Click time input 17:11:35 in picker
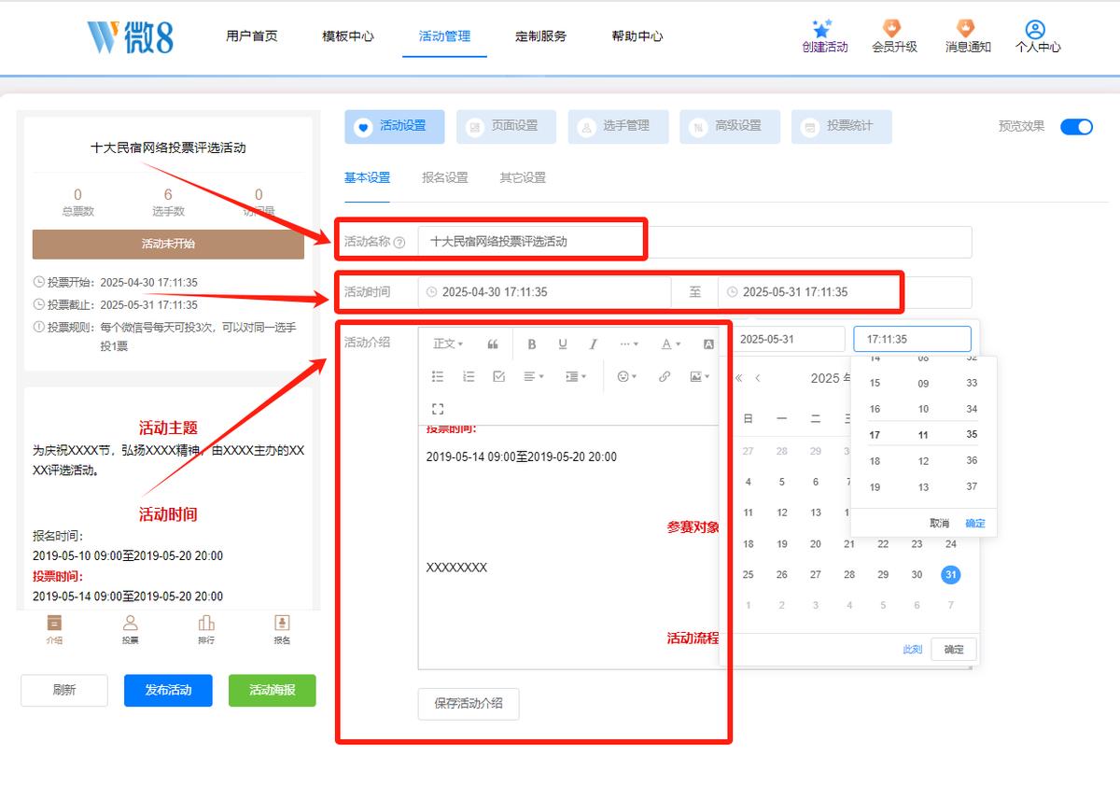The width and height of the screenshot is (1120, 786). (x=912, y=339)
